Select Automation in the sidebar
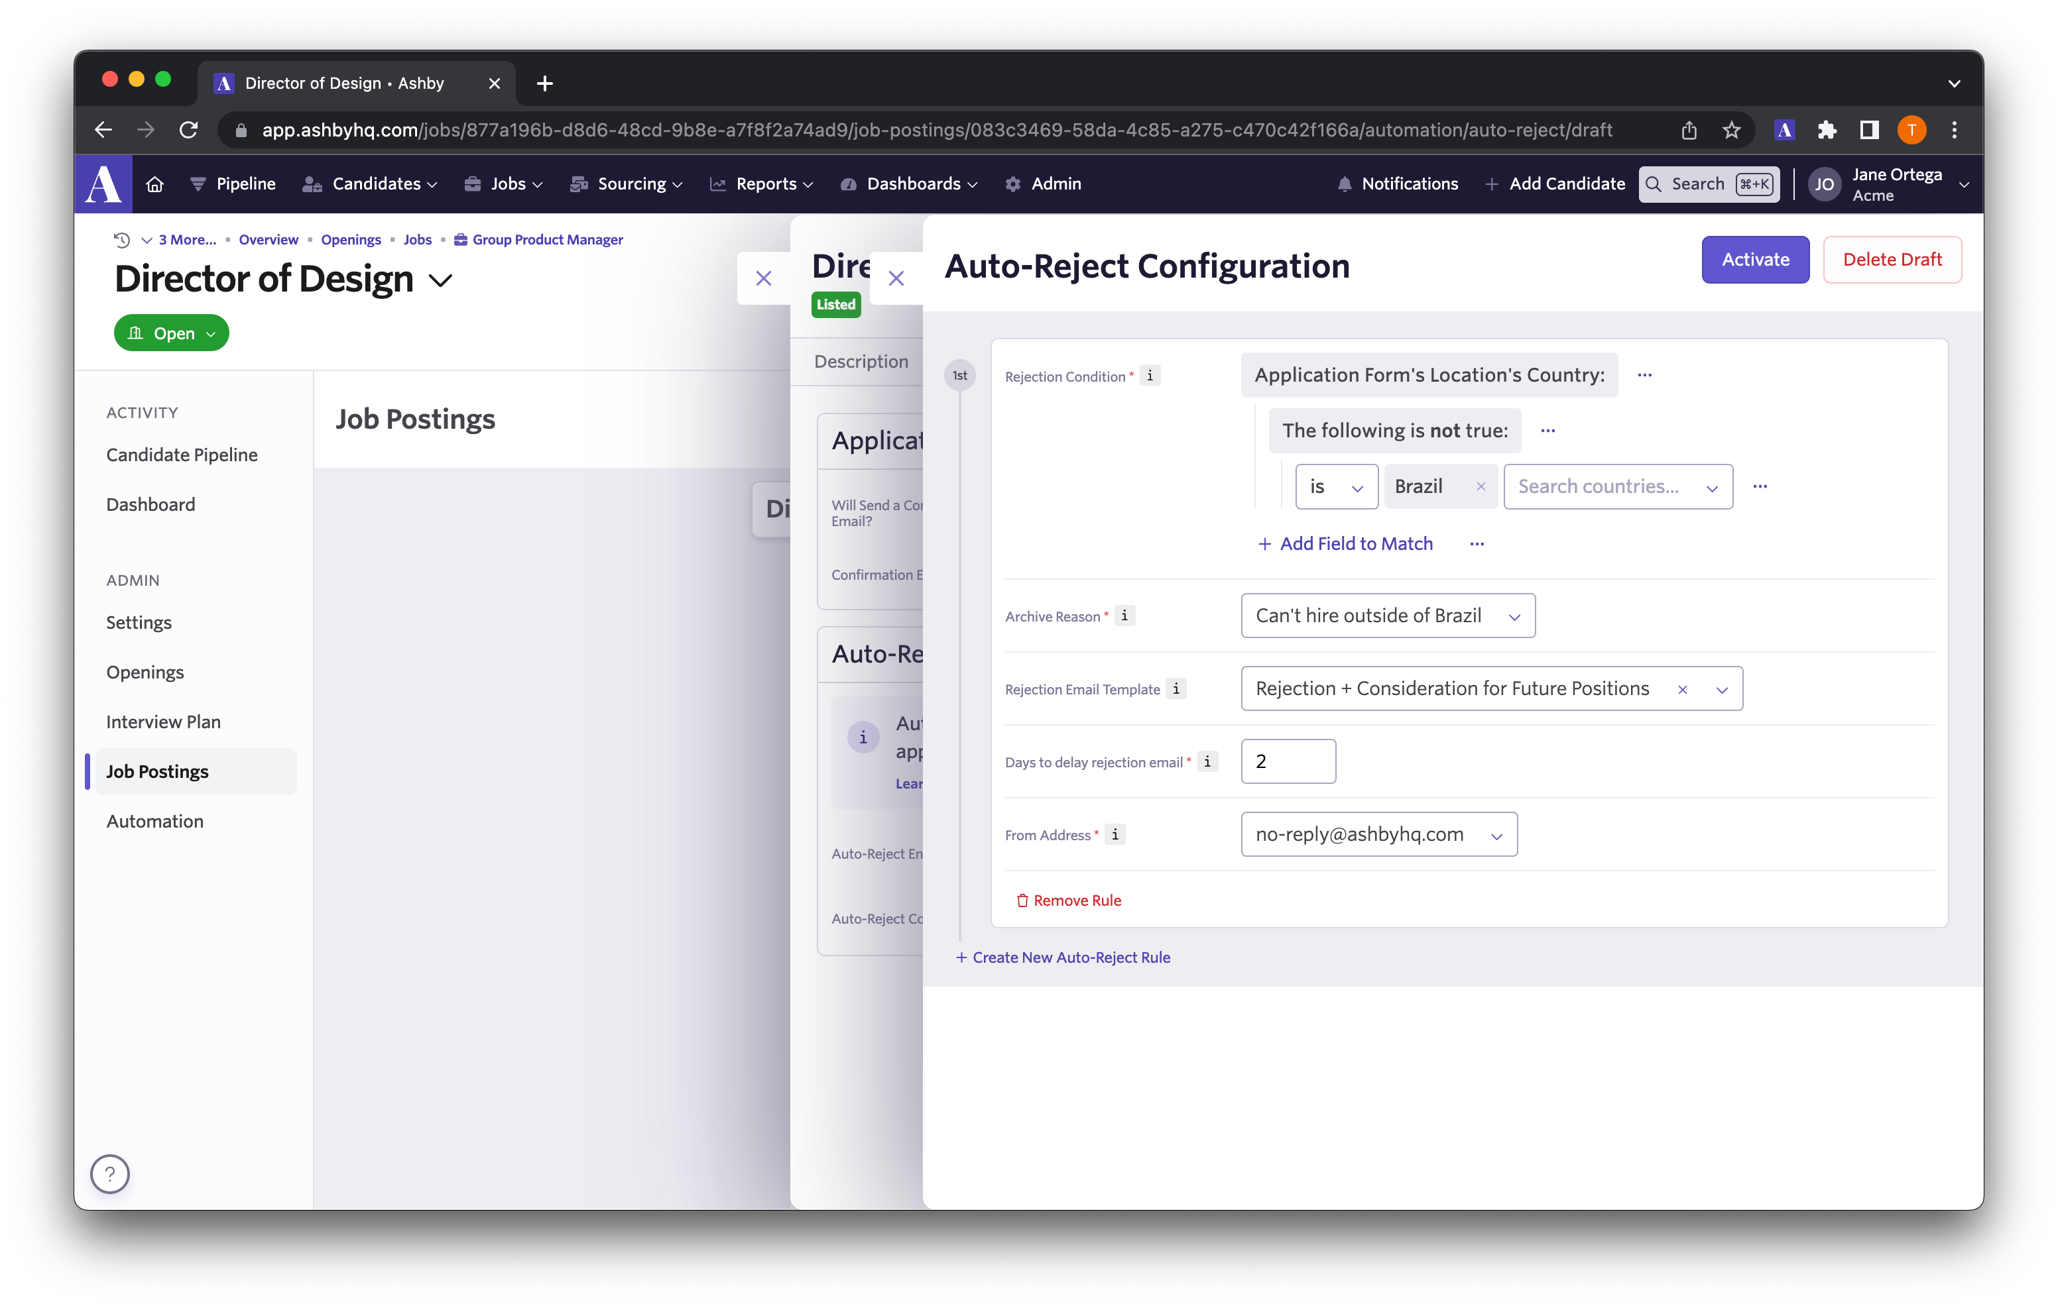The width and height of the screenshot is (2058, 1308). pyautogui.click(x=154, y=821)
